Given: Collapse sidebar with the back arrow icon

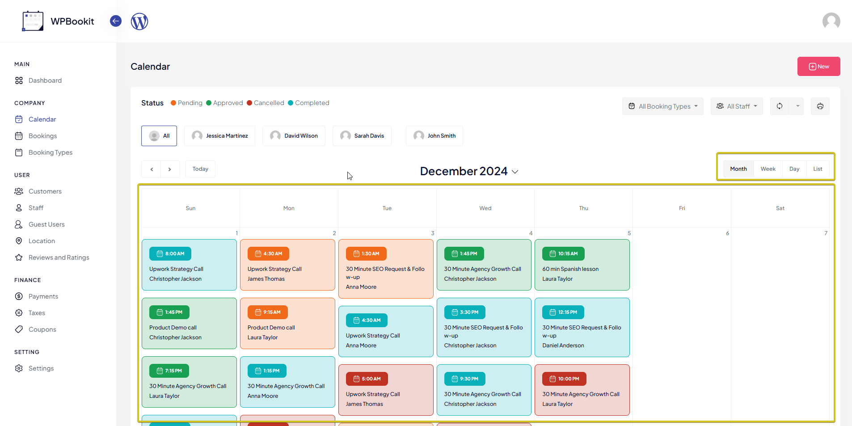Looking at the screenshot, I should (116, 21).
